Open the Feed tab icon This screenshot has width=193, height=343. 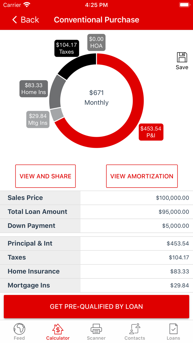pos(19,331)
